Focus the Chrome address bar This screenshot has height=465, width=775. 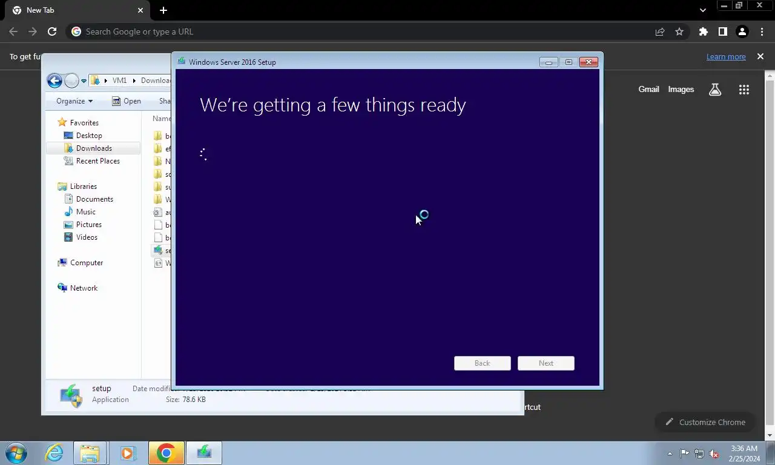click(x=363, y=31)
